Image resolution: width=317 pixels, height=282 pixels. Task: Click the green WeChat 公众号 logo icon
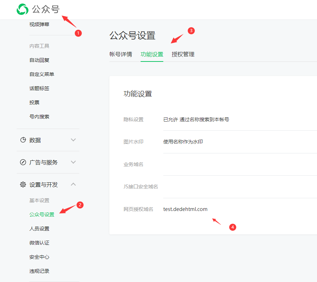click(x=23, y=9)
